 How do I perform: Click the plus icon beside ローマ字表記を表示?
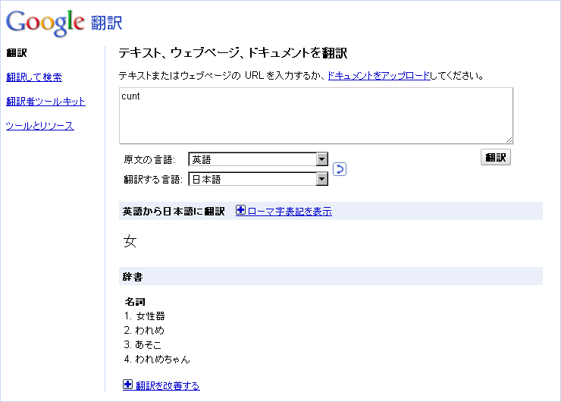click(x=240, y=211)
